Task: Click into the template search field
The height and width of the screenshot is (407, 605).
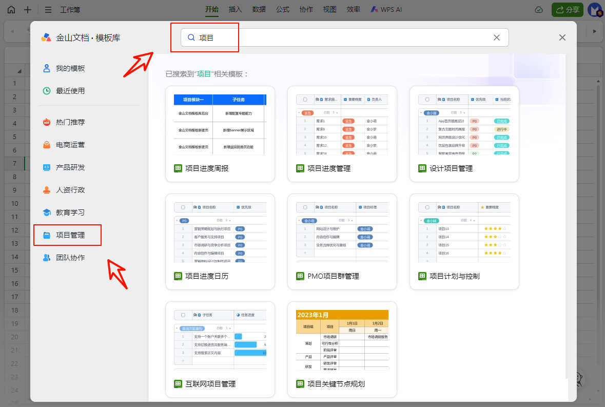Action: pyautogui.click(x=339, y=37)
